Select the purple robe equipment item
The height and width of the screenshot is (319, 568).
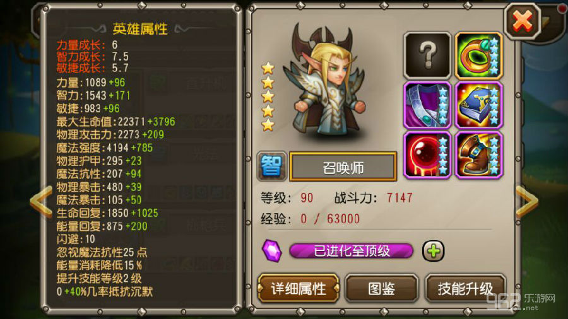427,105
